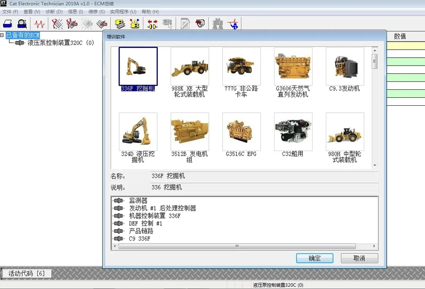
Task: Open the 信息 (I) menu
Action: click(75, 12)
